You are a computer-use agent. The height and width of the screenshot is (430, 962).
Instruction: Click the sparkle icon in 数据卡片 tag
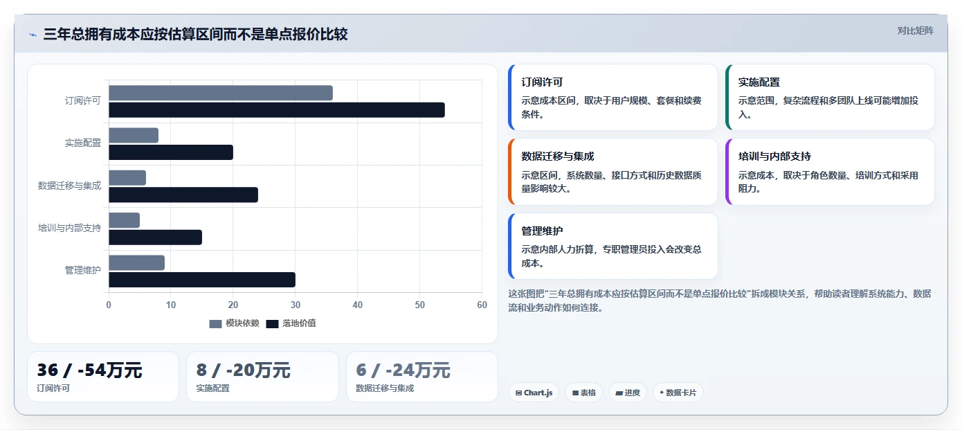tap(662, 393)
